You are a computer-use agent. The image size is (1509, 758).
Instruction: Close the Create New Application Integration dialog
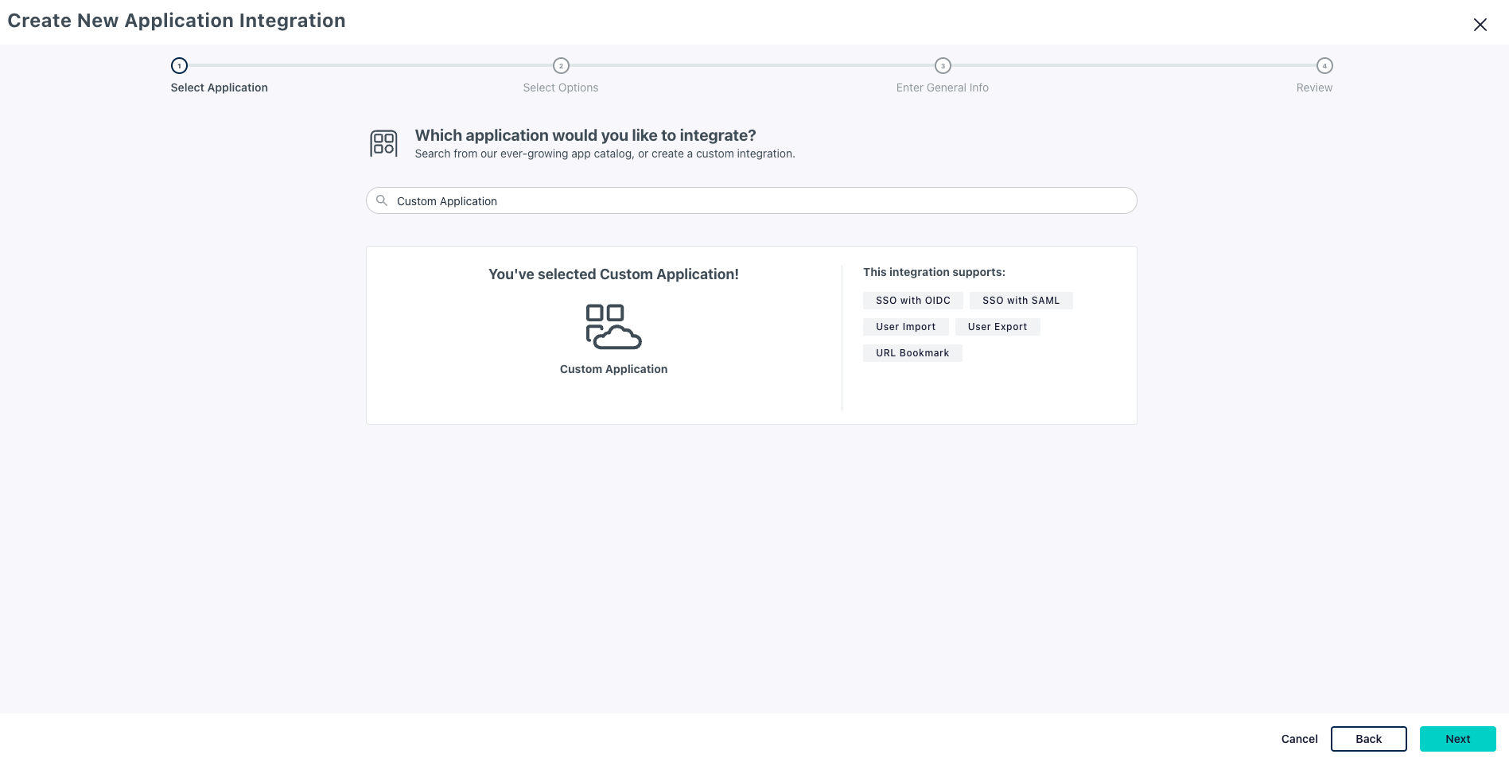[1480, 25]
